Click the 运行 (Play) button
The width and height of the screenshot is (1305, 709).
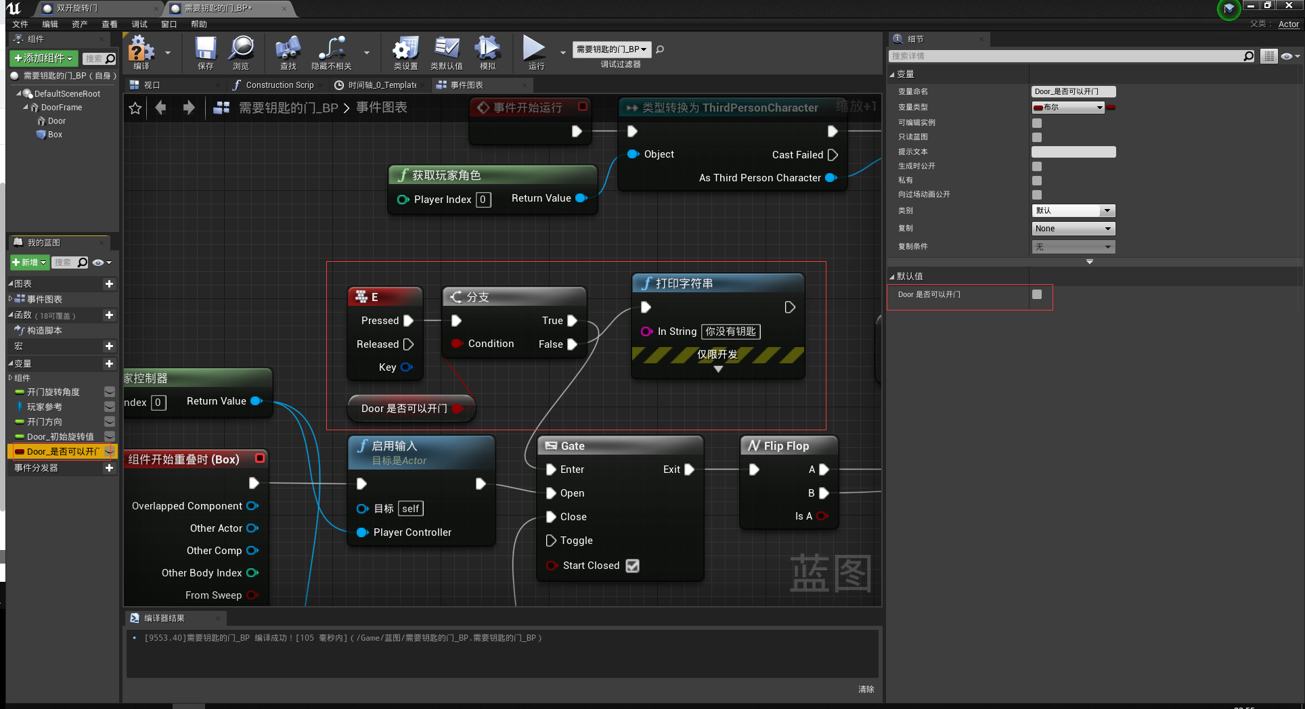tap(535, 53)
